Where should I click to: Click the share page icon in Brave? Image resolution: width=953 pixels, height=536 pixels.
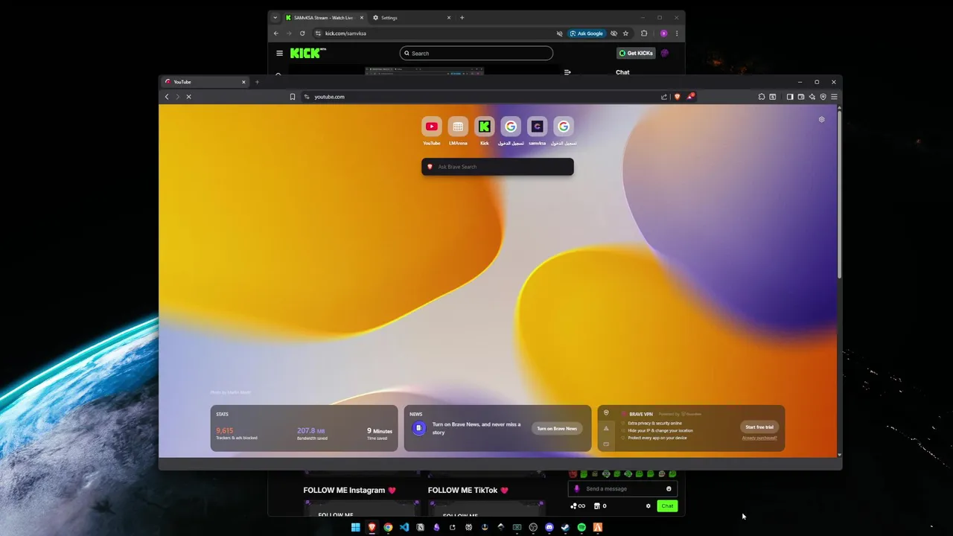[x=664, y=97]
